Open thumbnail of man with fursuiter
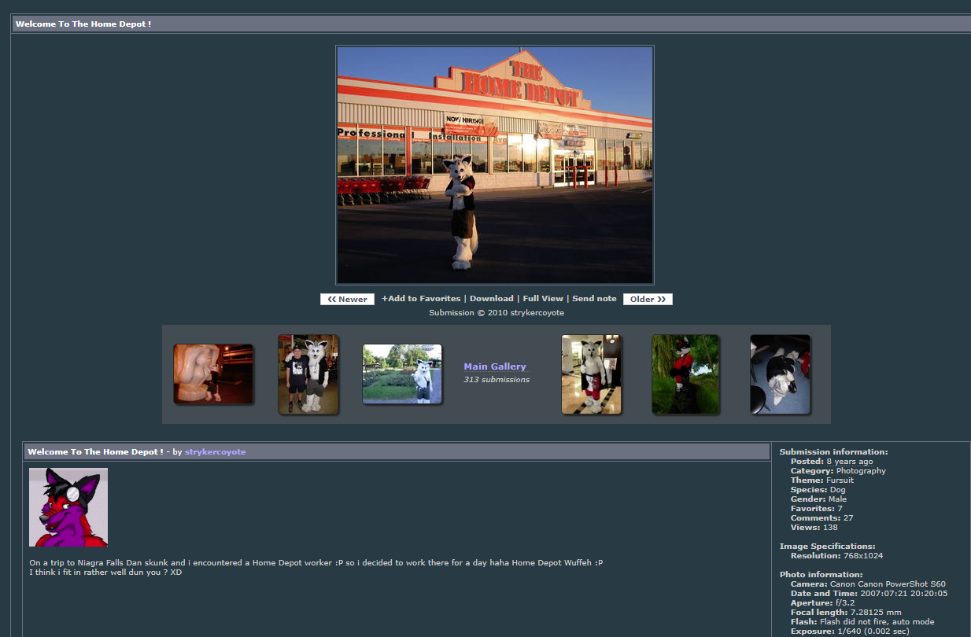This screenshot has height=637, width=971. point(308,374)
